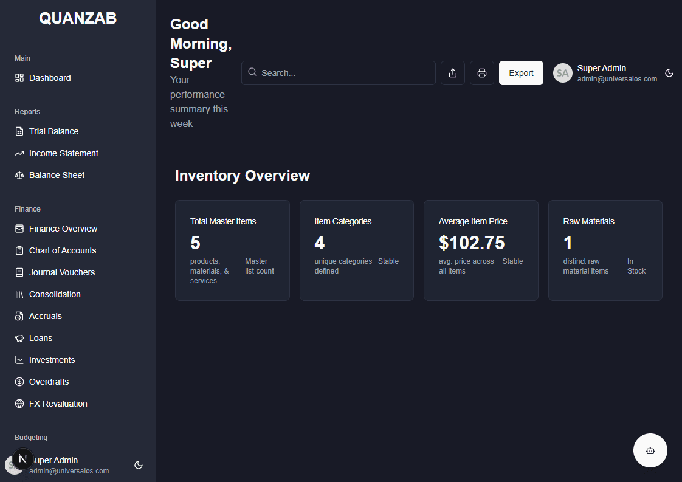Click the Budgeting section label

(x=31, y=438)
